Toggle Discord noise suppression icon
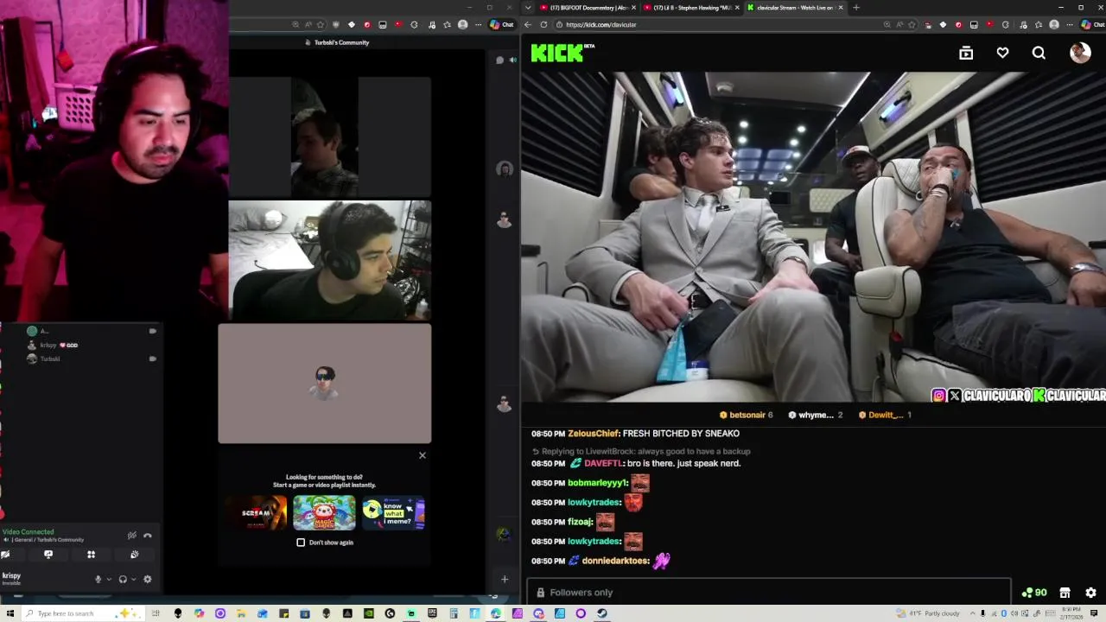 point(131,536)
